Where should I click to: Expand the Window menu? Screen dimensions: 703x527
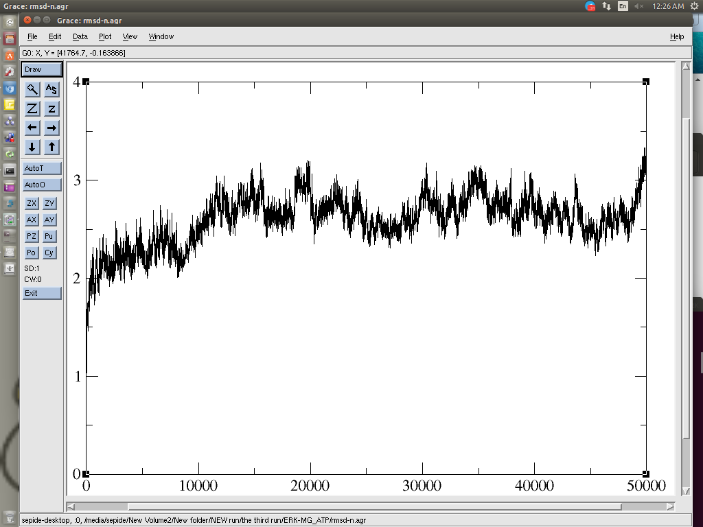(161, 36)
